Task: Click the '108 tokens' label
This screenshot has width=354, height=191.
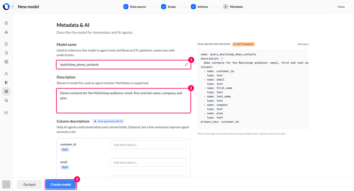Action: click(x=303, y=44)
